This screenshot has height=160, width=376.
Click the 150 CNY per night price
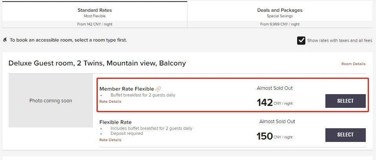coord(275,136)
